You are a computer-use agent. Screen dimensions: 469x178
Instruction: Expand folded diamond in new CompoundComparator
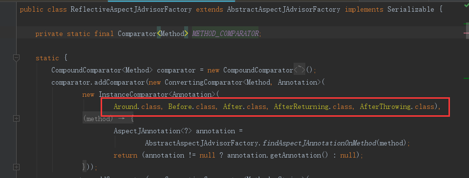pyautogui.click(x=299, y=70)
